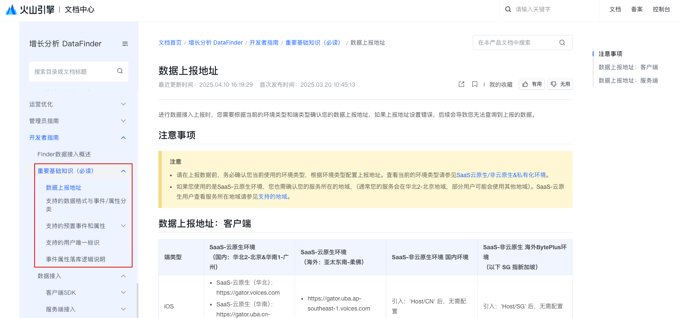The image size is (679, 318).
Task: Go to 开发者指南 breadcrumb
Action: (x=264, y=43)
